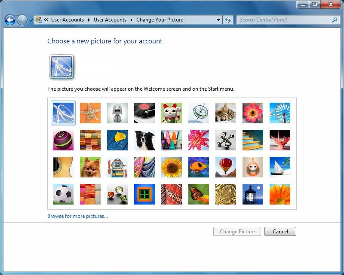Choose the lucky waving cat picture
344x275 pixels.
172,113
